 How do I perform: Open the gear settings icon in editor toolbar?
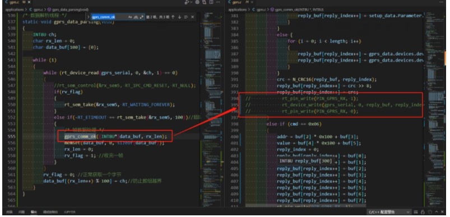coord(197,2)
